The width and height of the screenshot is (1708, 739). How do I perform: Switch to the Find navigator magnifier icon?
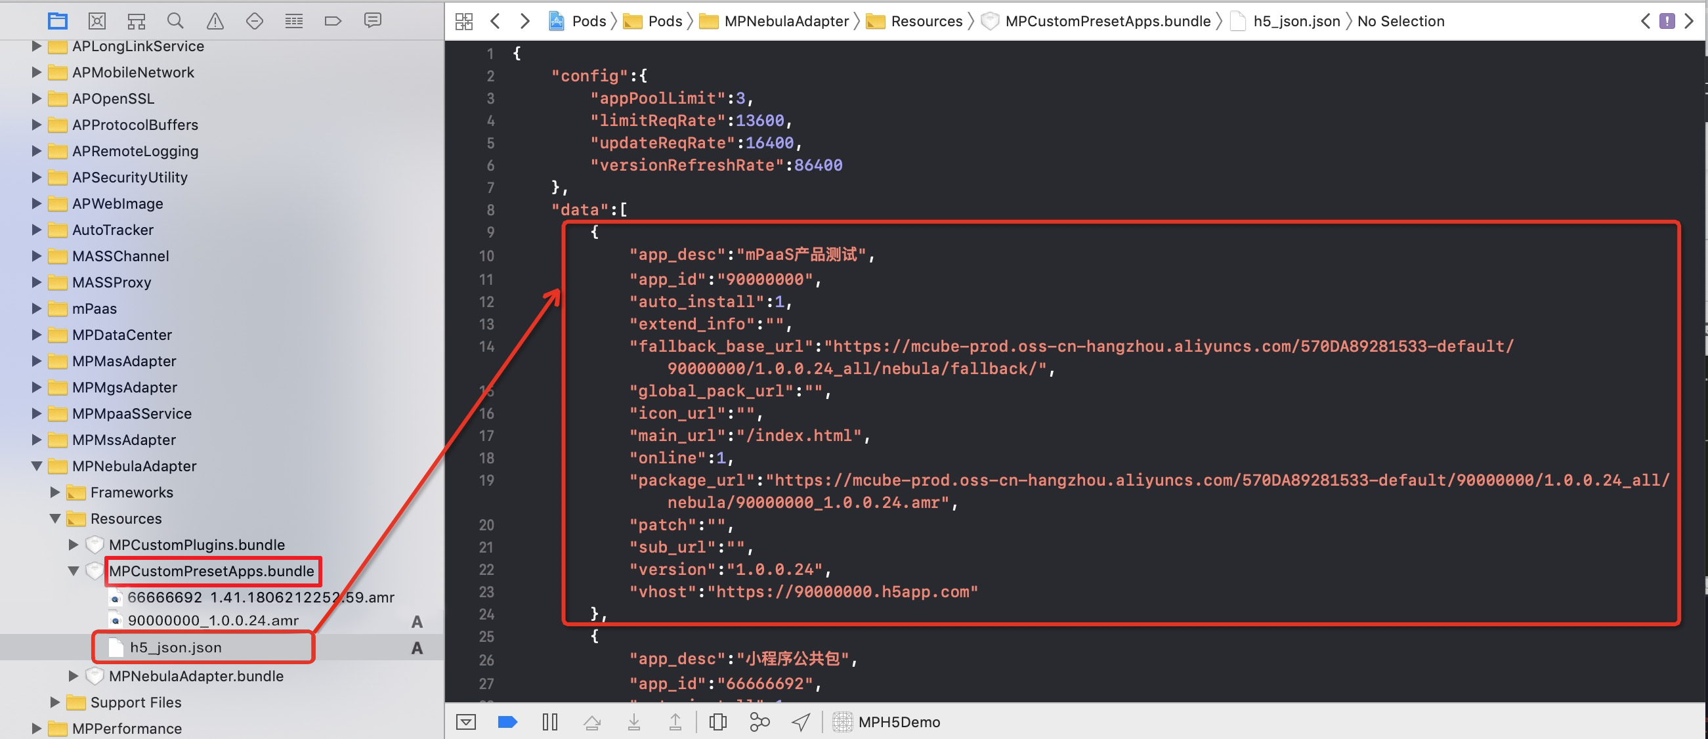pos(175,21)
